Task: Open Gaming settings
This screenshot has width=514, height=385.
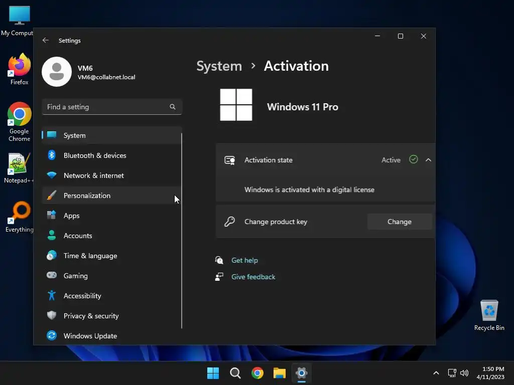Action: (x=112, y=276)
